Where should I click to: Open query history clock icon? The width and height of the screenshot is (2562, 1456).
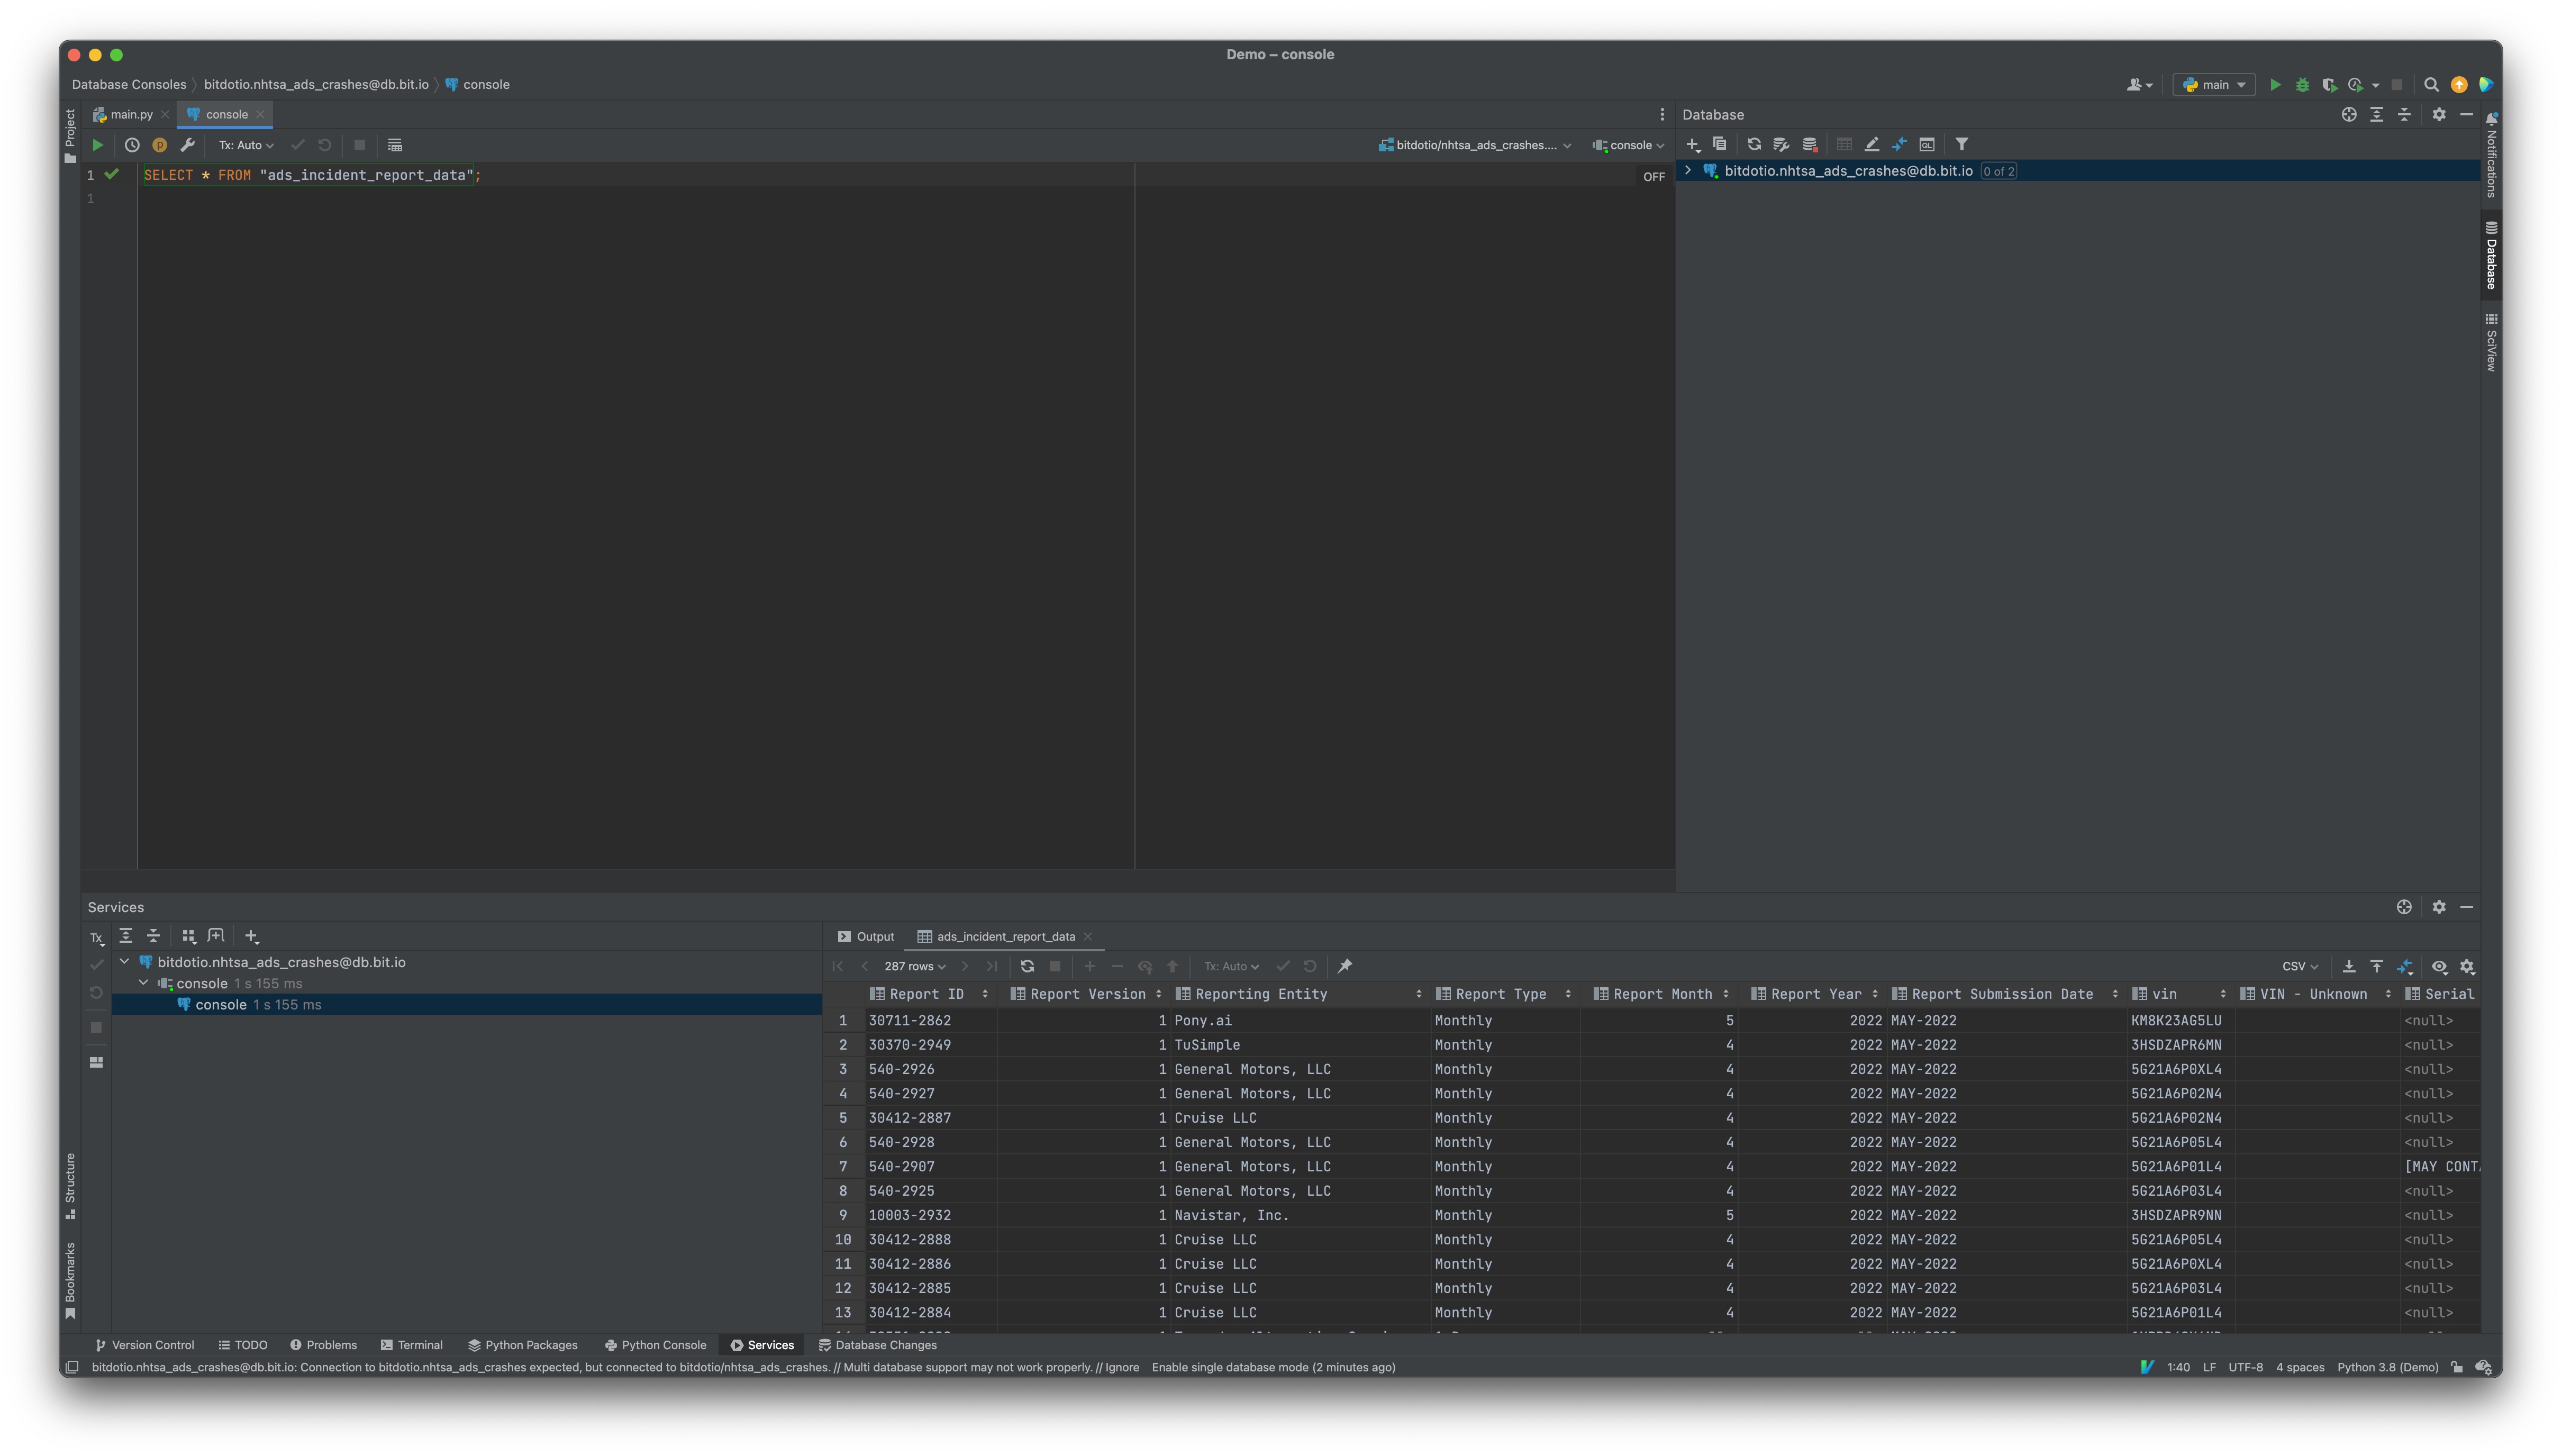tap(132, 145)
